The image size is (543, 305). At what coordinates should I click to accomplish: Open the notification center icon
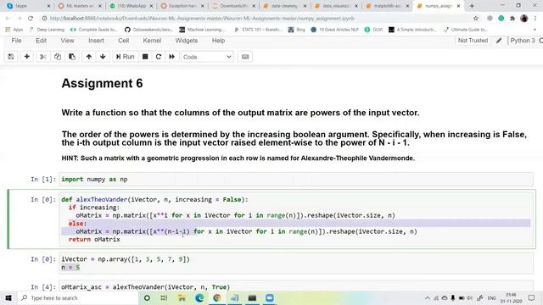[x=532, y=297]
